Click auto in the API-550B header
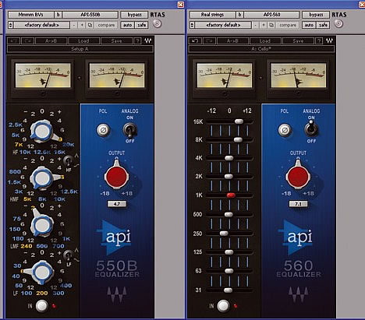 coord(127,25)
